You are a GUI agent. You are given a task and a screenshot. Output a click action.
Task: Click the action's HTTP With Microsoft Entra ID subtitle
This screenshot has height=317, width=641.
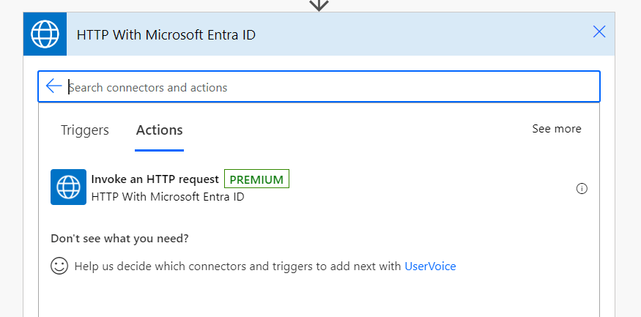tap(168, 197)
